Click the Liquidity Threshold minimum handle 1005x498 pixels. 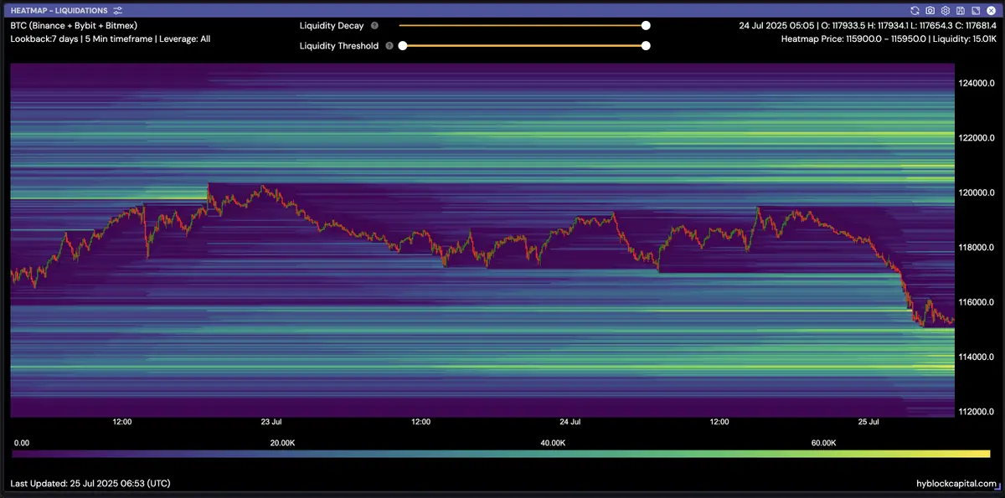coord(403,46)
